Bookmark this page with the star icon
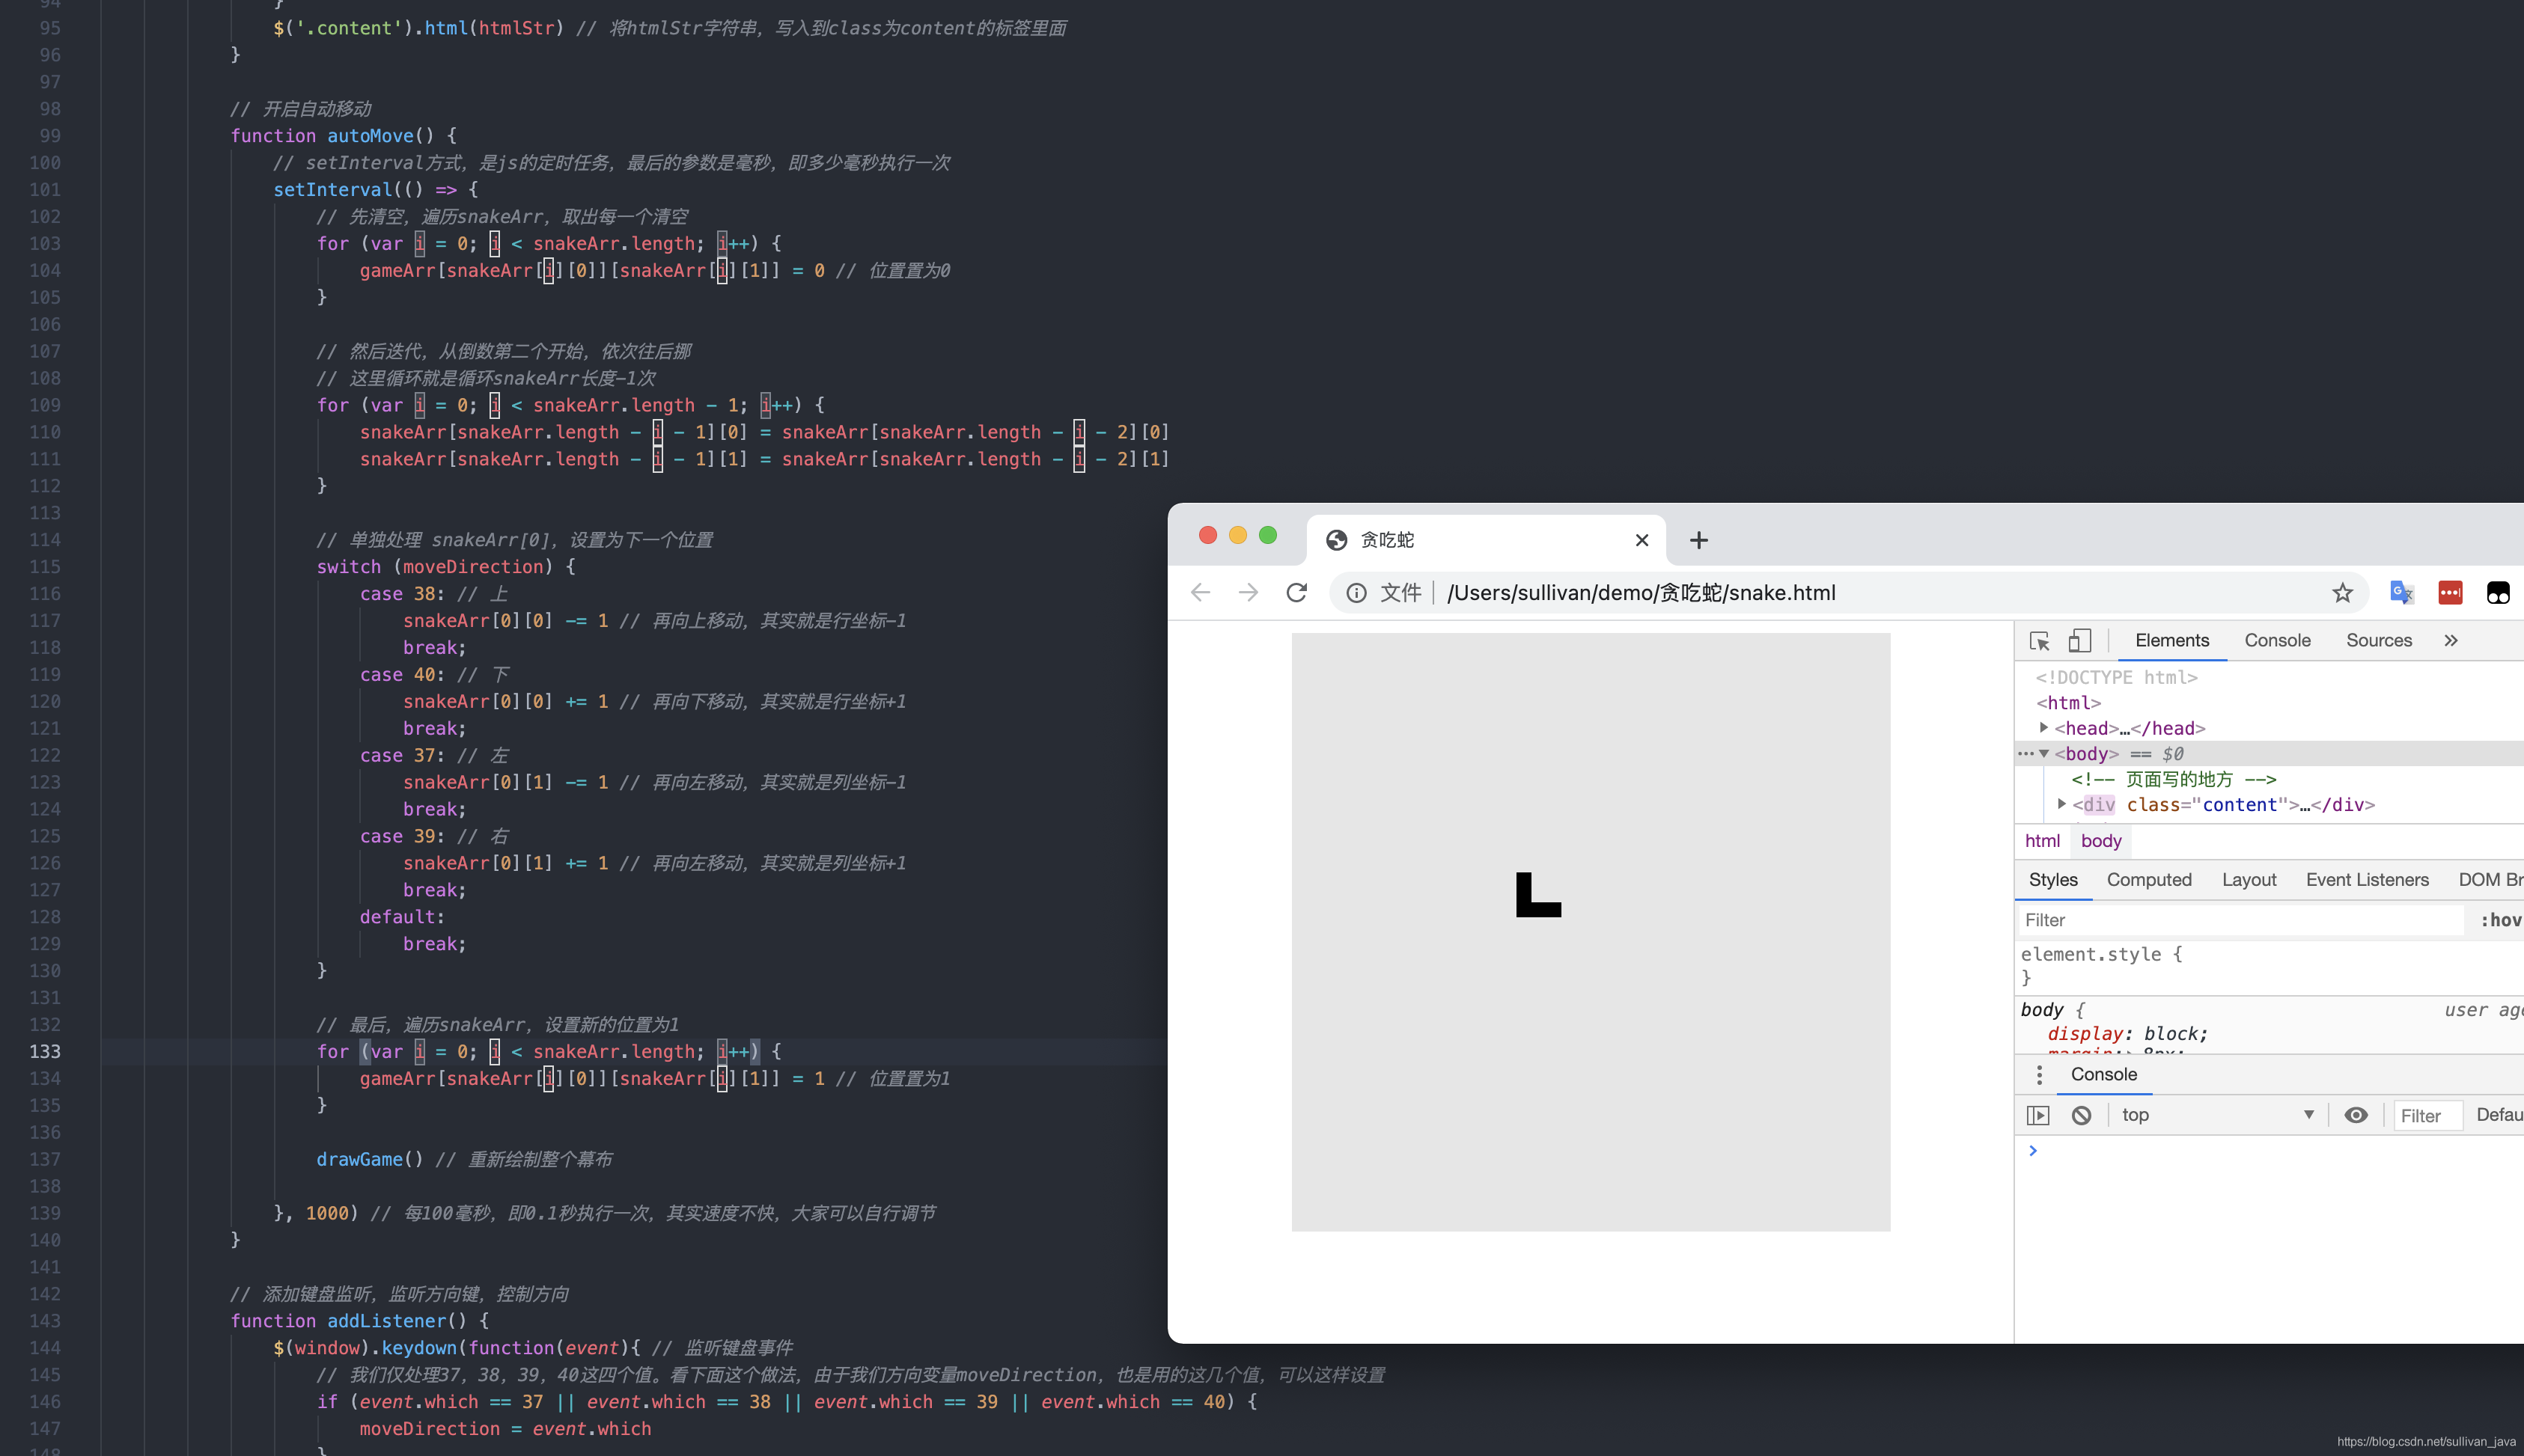The image size is (2524, 1456). (x=2342, y=593)
